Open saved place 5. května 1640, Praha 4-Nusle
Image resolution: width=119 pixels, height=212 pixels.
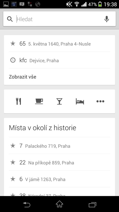click(x=59, y=43)
